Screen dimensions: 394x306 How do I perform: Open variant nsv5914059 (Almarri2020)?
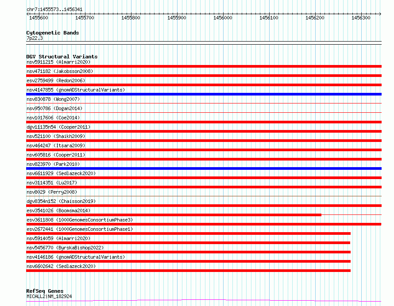(58, 238)
